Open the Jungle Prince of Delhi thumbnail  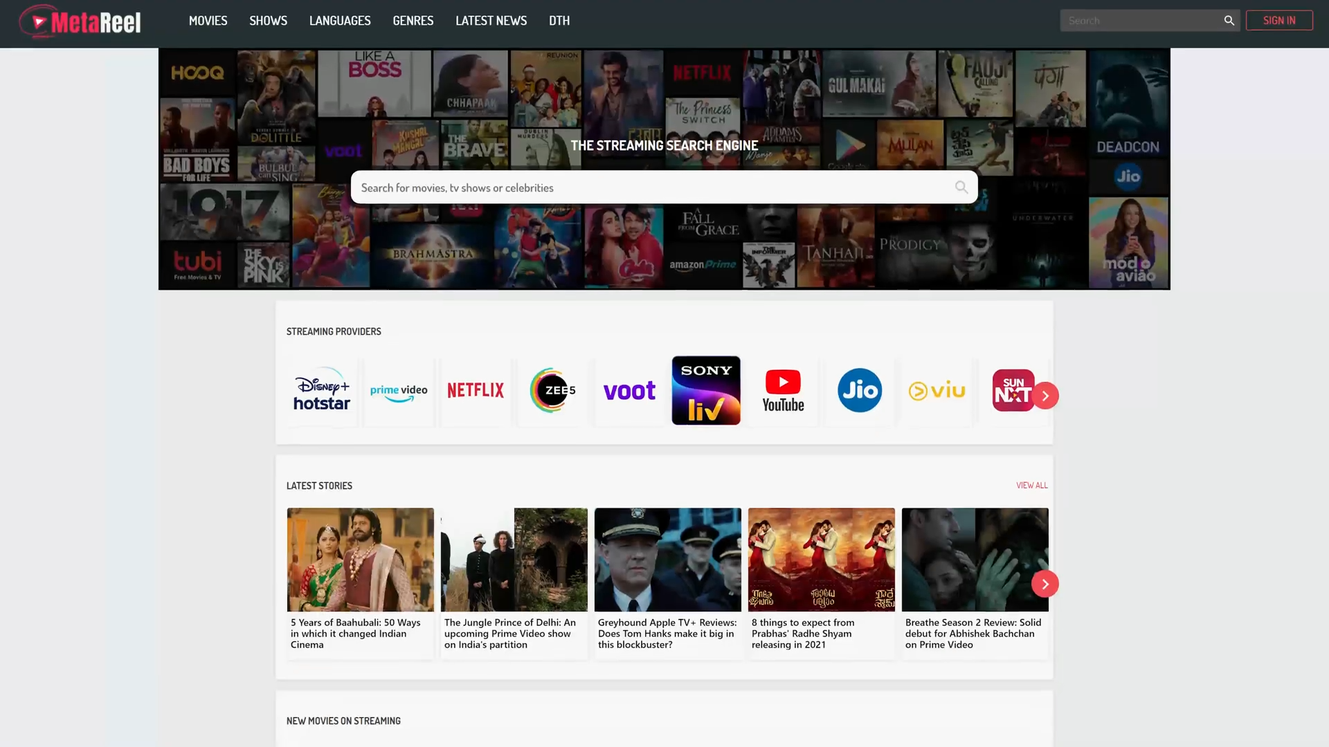(514, 560)
